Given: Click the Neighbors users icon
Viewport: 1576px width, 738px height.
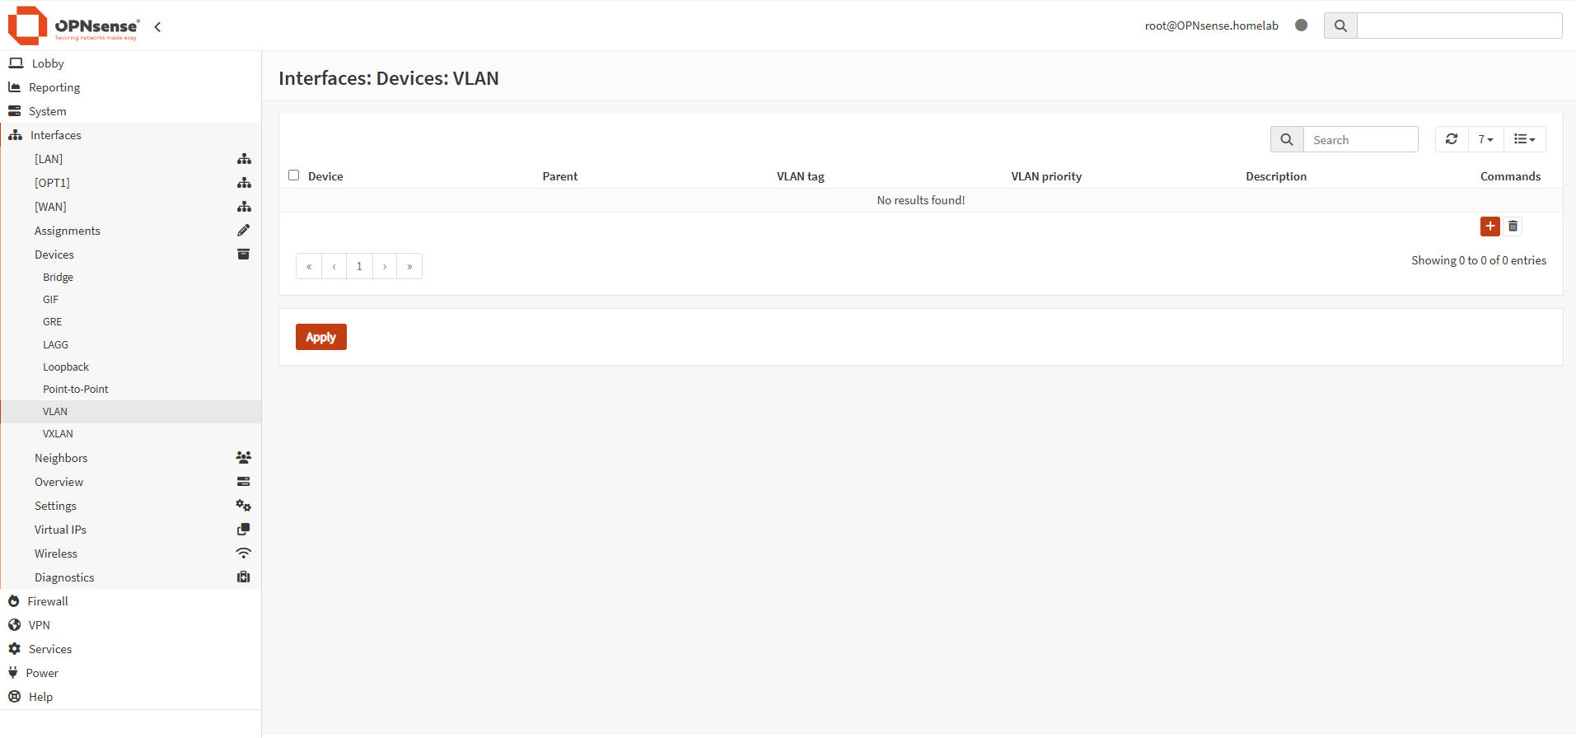Looking at the screenshot, I should coord(244,457).
